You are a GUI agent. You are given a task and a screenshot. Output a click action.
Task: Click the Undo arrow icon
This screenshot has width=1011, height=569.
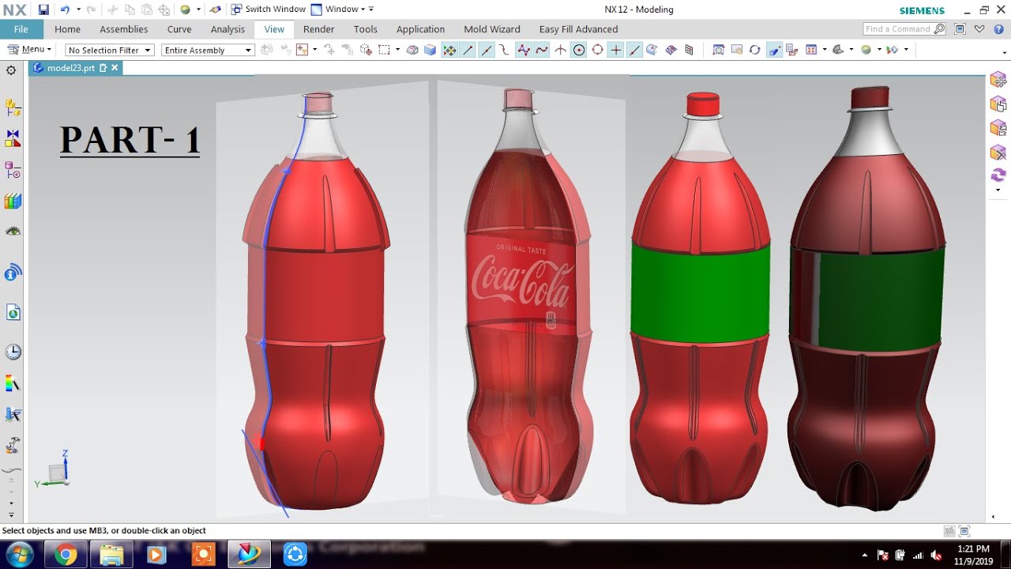click(65, 9)
